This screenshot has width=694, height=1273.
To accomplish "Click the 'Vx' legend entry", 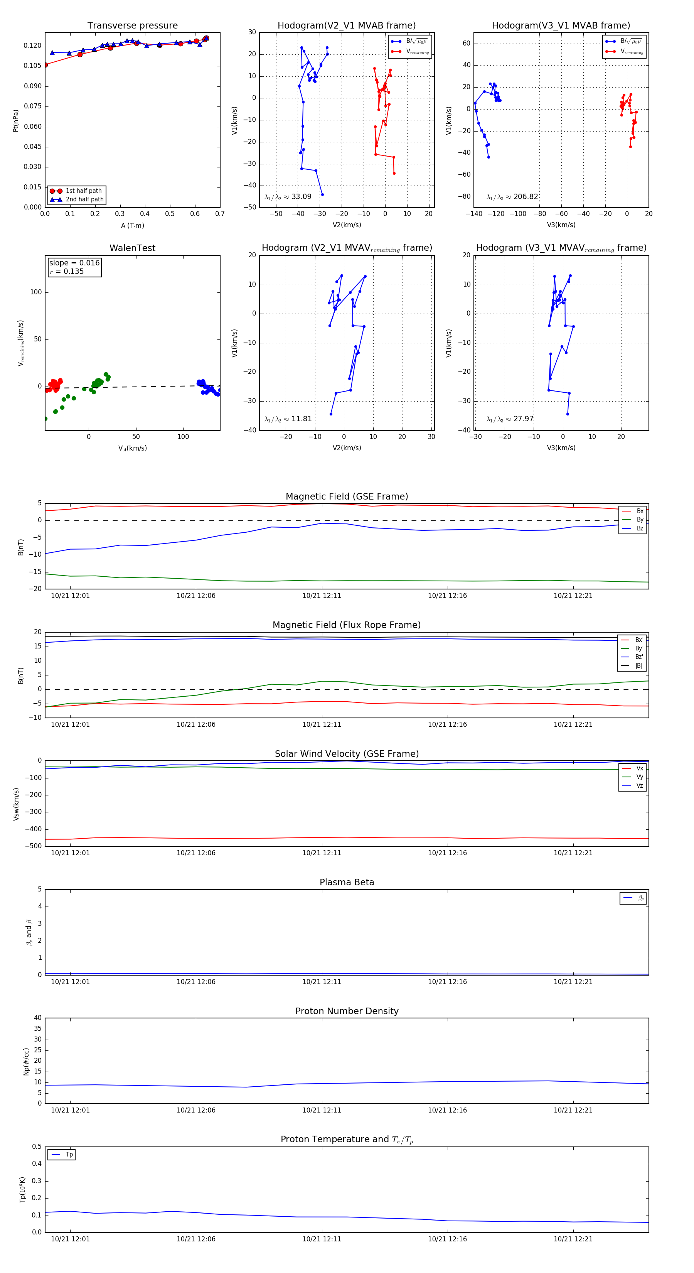I will [633, 768].
